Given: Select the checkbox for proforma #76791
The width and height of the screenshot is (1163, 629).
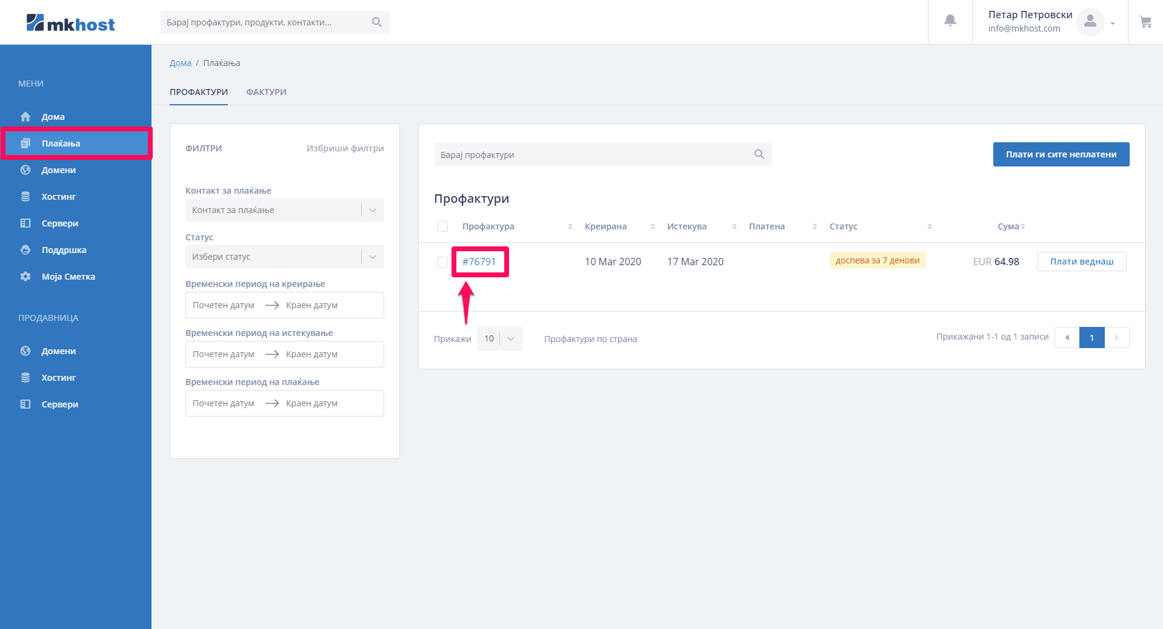Looking at the screenshot, I should pos(442,262).
